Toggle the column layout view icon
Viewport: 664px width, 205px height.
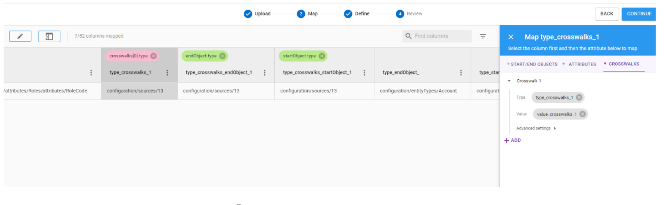pos(49,36)
